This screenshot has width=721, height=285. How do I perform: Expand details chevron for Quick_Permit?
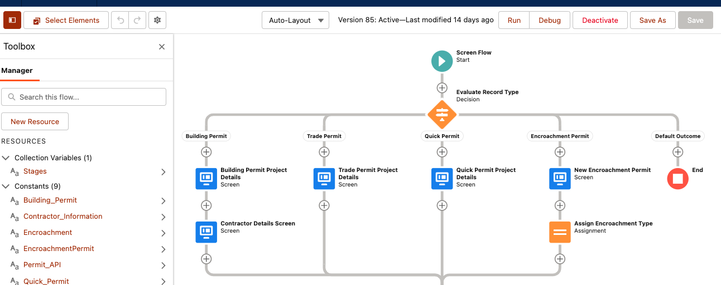164,281
